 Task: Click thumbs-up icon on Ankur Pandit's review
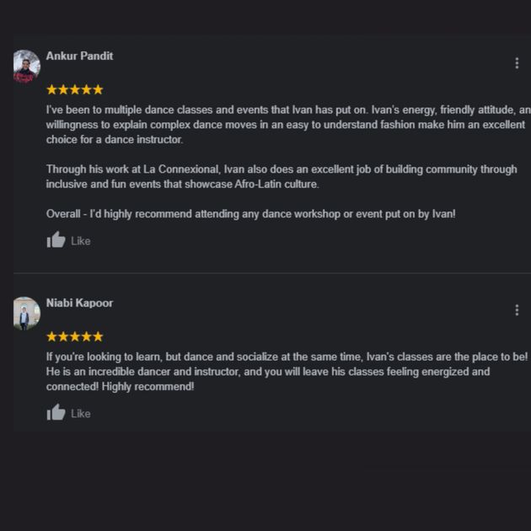point(56,240)
